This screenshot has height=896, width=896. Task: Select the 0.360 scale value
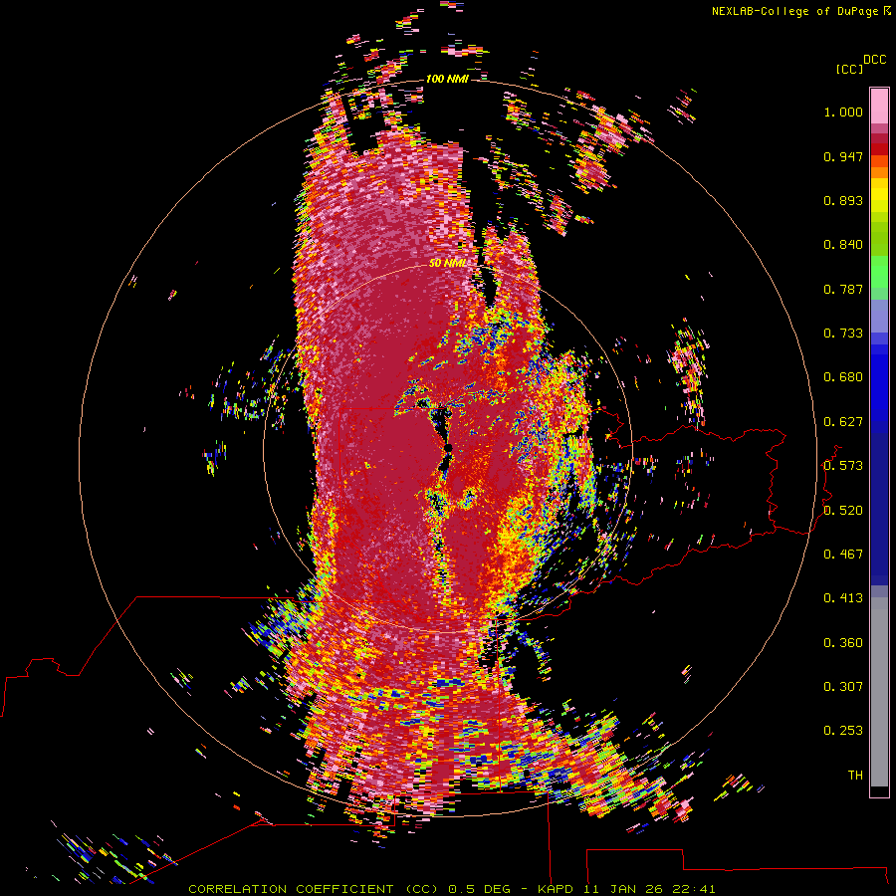point(843,643)
